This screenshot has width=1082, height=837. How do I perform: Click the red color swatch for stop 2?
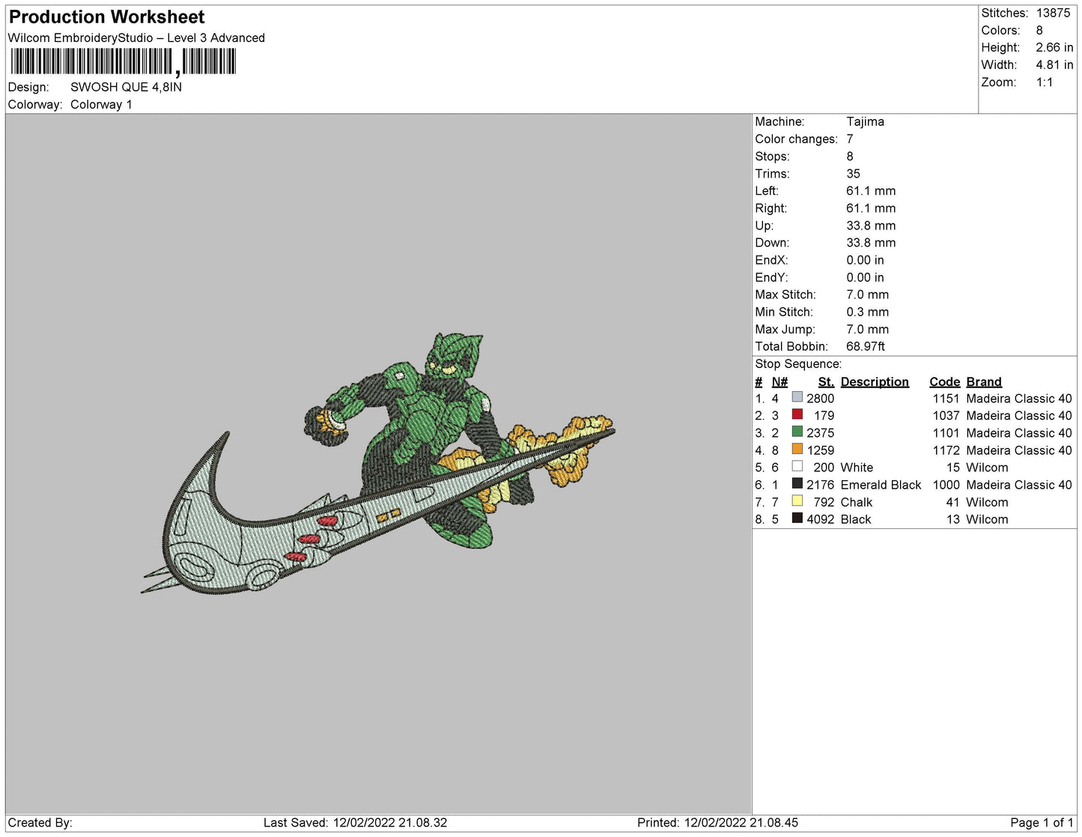point(797,414)
